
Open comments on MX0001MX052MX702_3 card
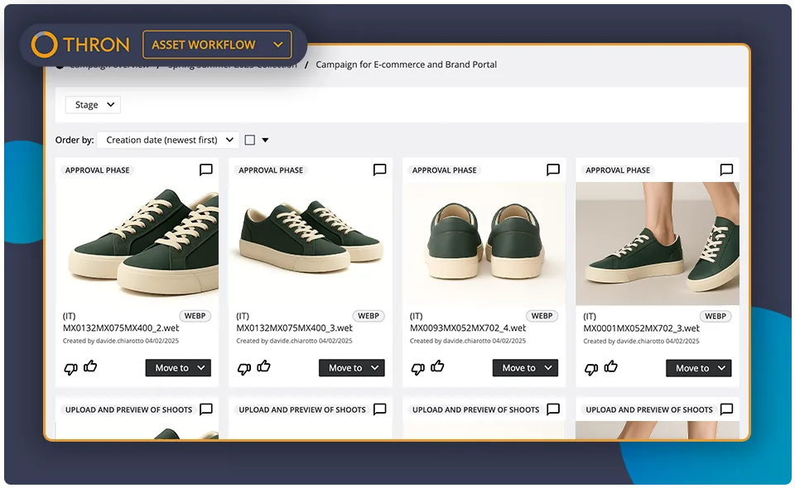tap(726, 170)
